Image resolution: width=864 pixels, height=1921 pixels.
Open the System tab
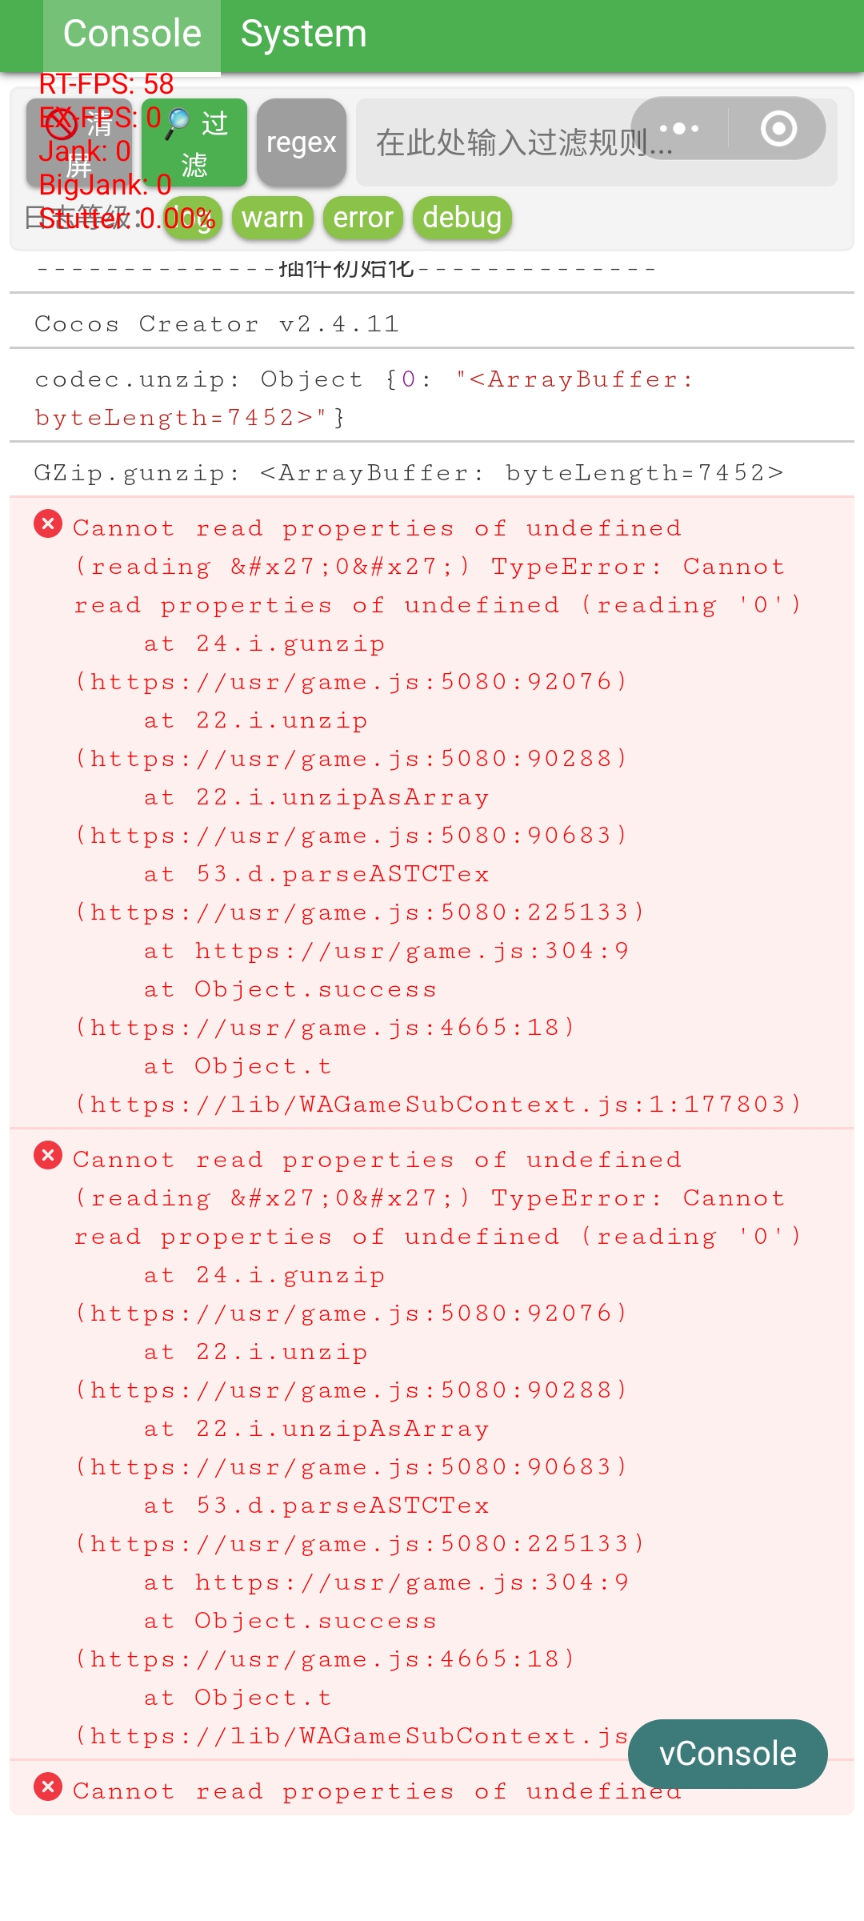[303, 34]
